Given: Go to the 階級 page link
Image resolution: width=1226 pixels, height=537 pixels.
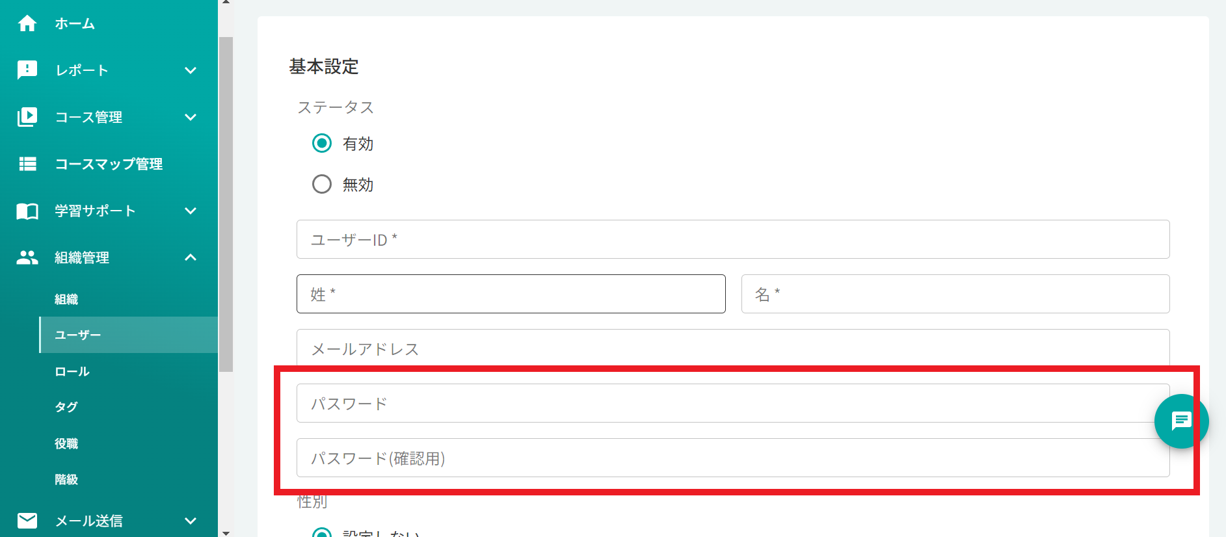Looking at the screenshot, I should pos(66,479).
